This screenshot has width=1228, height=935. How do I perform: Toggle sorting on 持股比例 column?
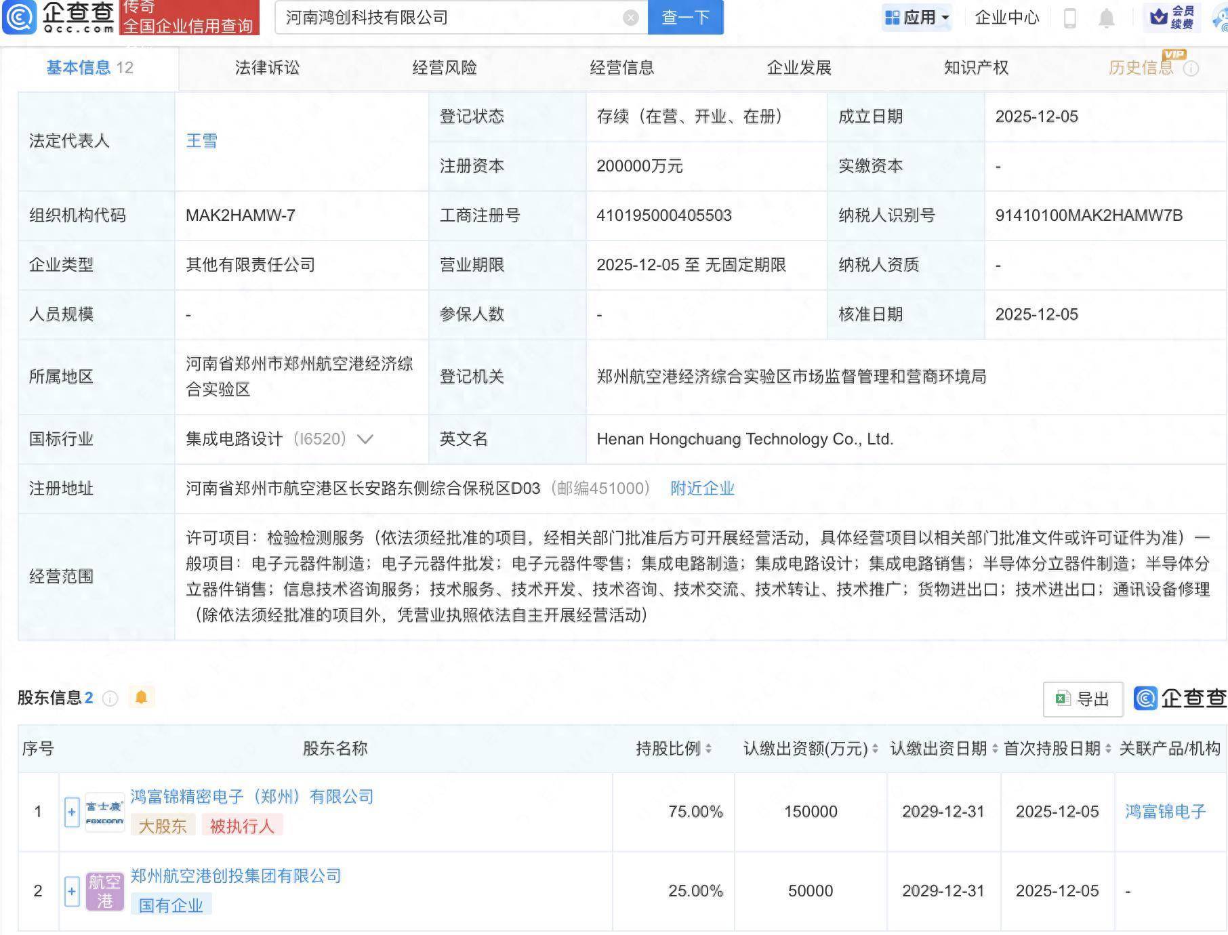pyautogui.click(x=708, y=749)
